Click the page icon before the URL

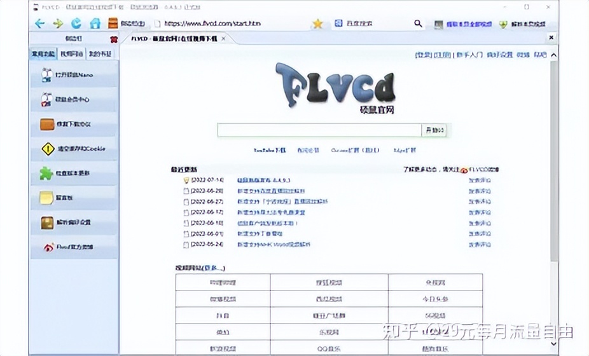(157, 24)
